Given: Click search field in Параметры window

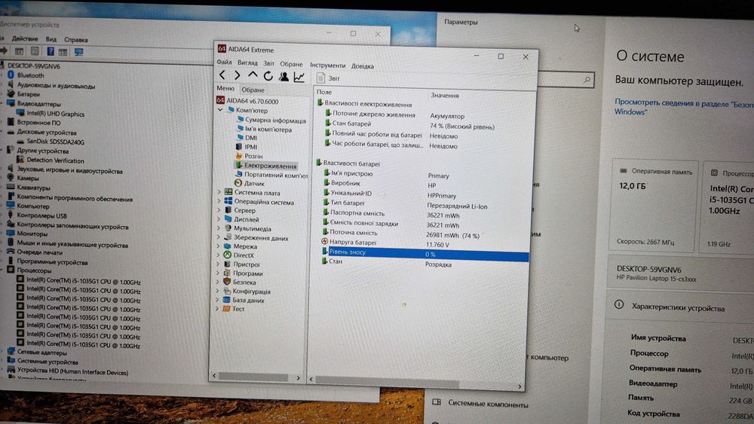Looking at the screenshot, I should pyautogui.click(x=565, y=80).
